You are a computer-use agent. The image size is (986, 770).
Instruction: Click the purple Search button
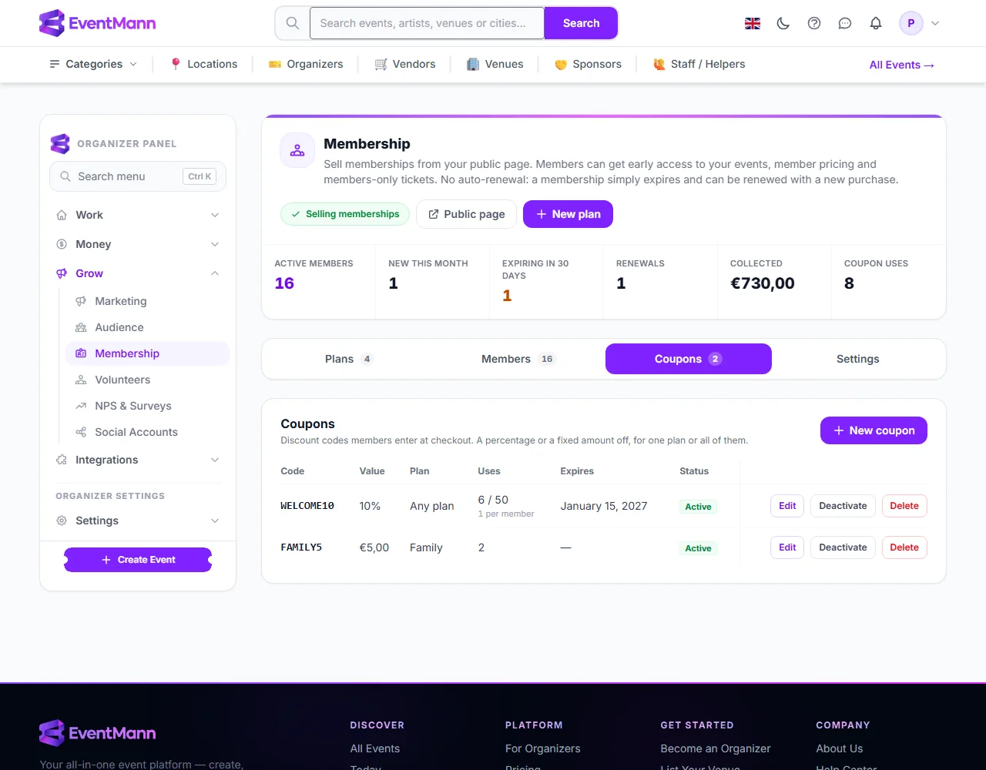pyautogui.click(x=581, y=23)
